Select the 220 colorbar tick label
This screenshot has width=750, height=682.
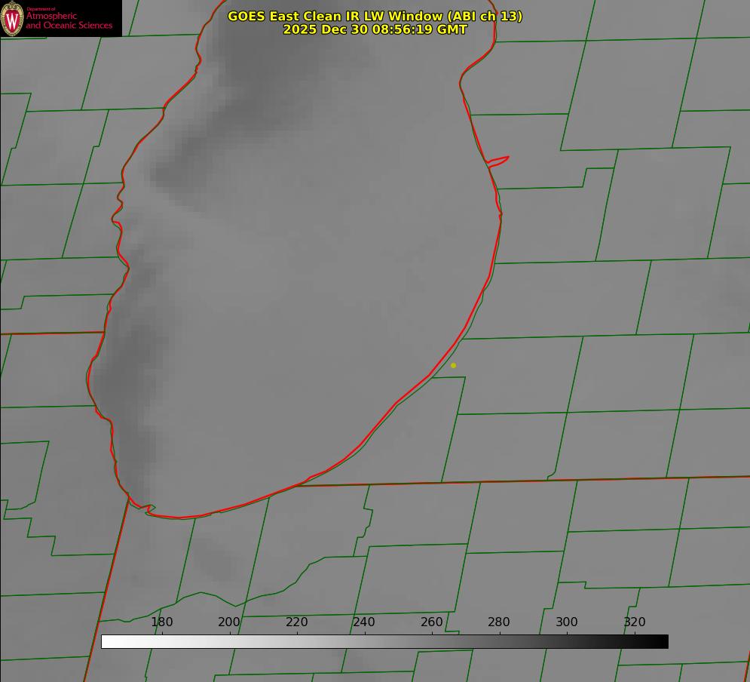pyautogui.click(x=297, y=622)
